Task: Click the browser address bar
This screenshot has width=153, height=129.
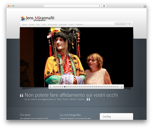Action: coord(73,6)
